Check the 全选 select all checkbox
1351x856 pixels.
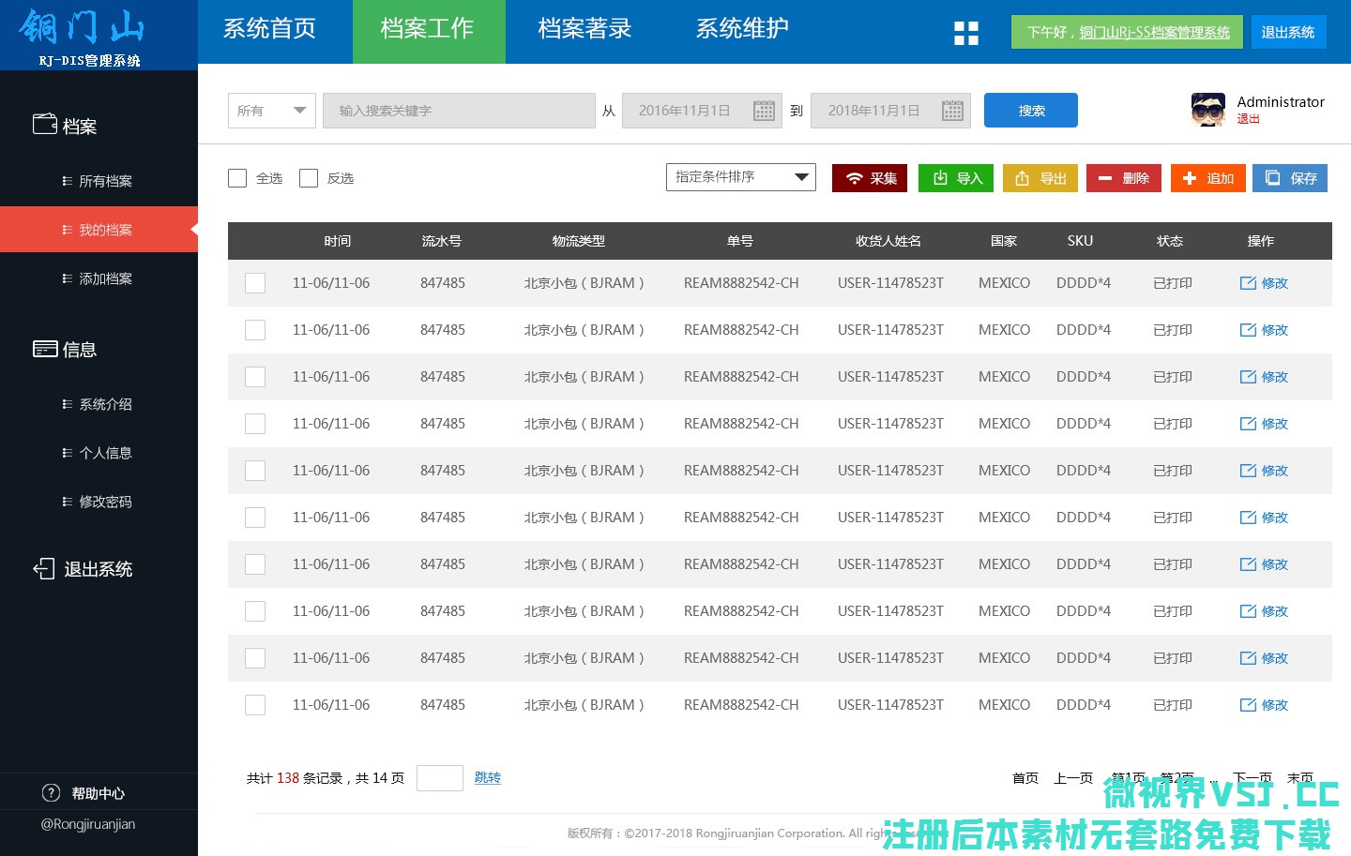click(237, 178)
